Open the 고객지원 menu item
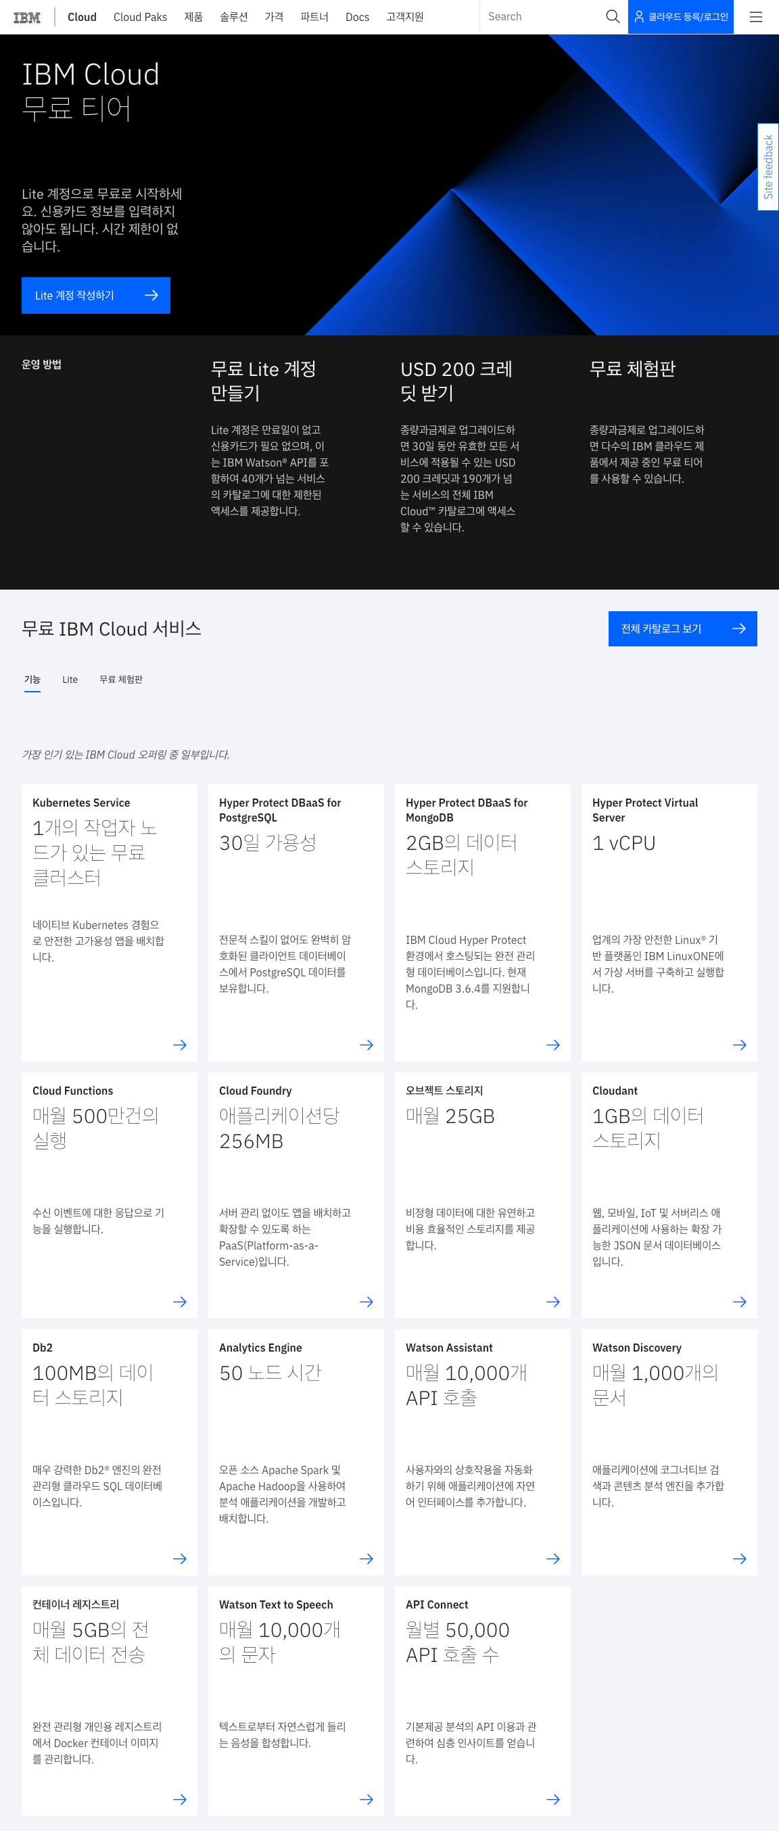Viewport: 779px width, 1831px height. [x=404, y=17]
